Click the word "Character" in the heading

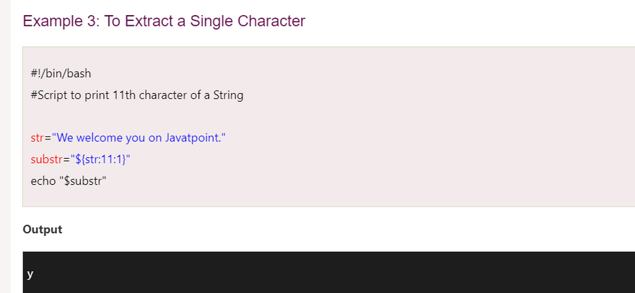(267, 21)
